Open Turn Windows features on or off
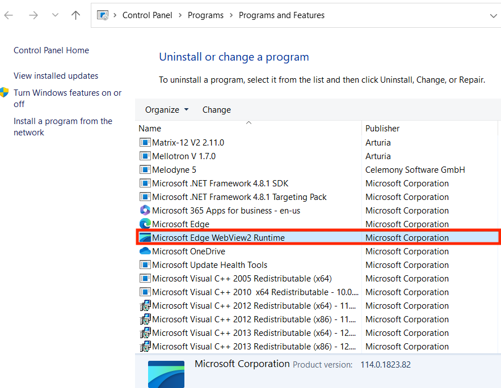 (68, 99)
